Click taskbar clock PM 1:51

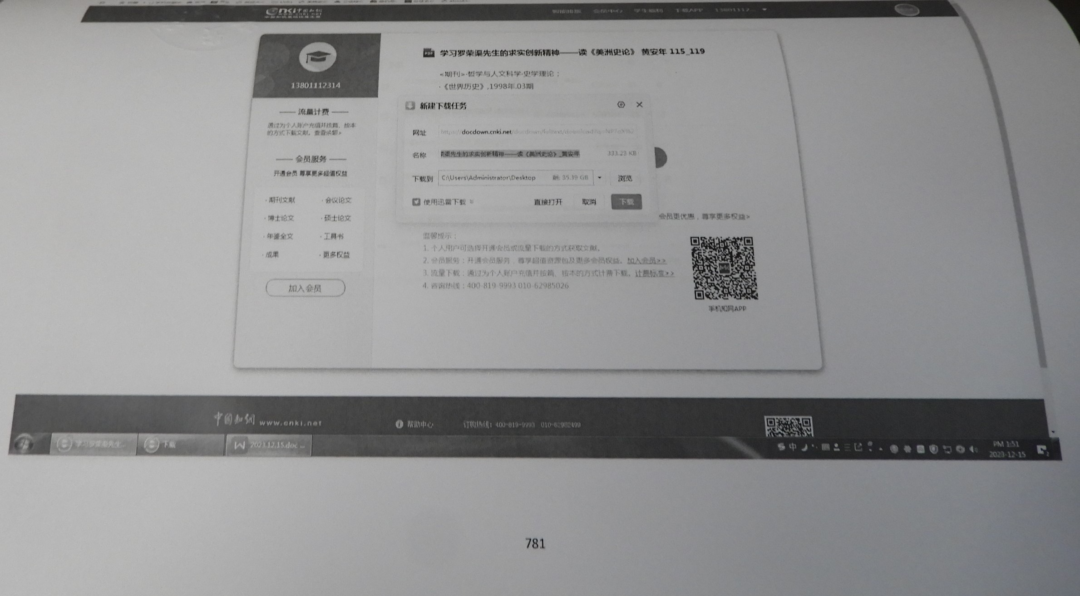pos(1007,449)
